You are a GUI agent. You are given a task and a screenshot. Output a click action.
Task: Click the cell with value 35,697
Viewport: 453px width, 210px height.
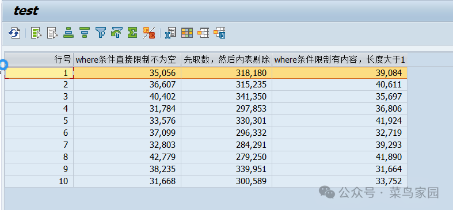click(x=340, y=97)
